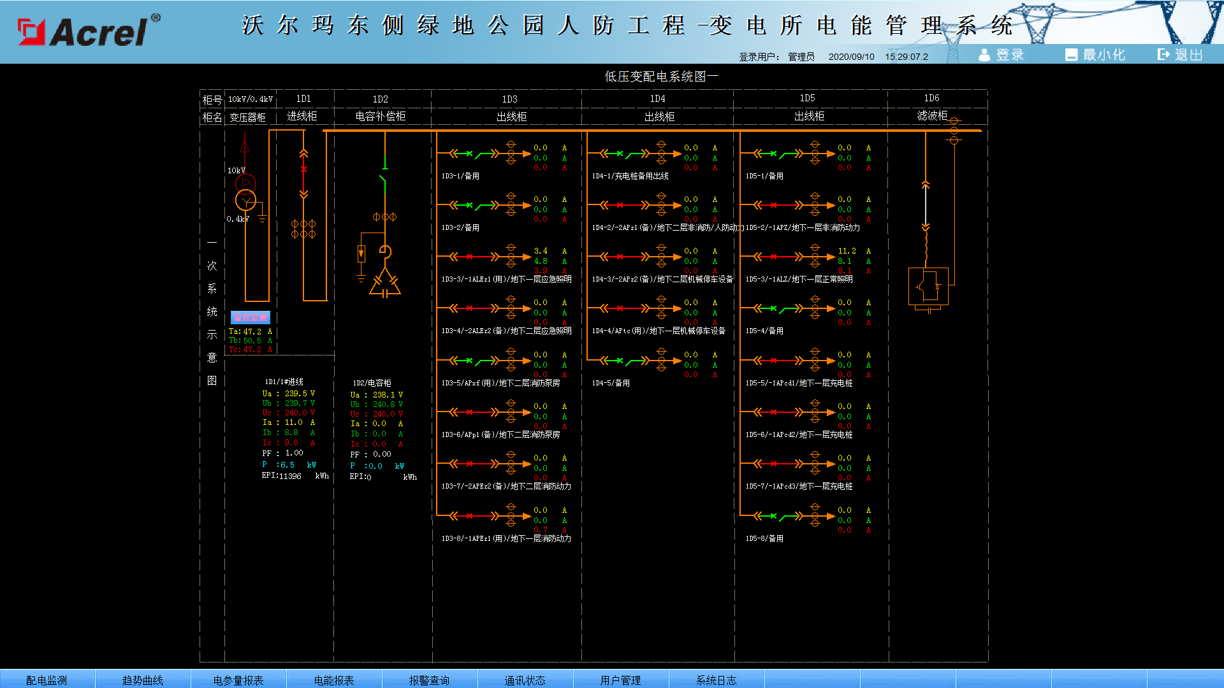The width and height of the screenshot is (1224, 688).
Task: Open the 电参量报表 menu
Action: [x=238, y=680]
